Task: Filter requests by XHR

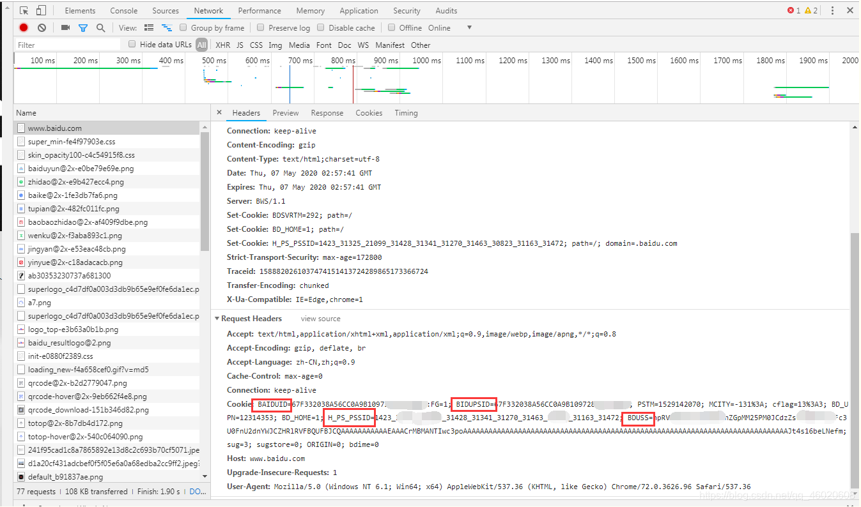Action: 223,45
